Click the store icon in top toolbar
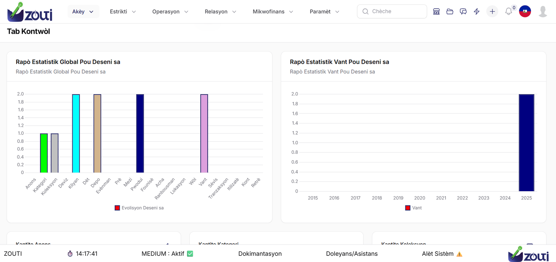 click(x=436, y=11)
